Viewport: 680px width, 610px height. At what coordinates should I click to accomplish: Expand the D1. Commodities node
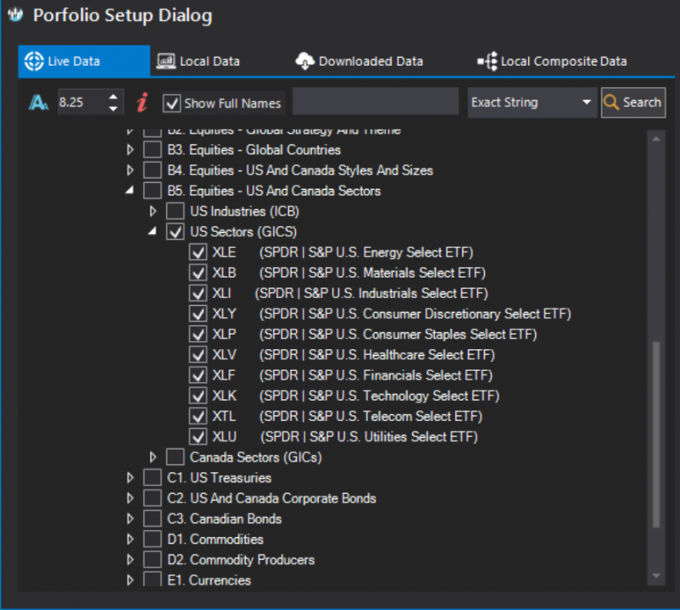[x=130, y=539]
